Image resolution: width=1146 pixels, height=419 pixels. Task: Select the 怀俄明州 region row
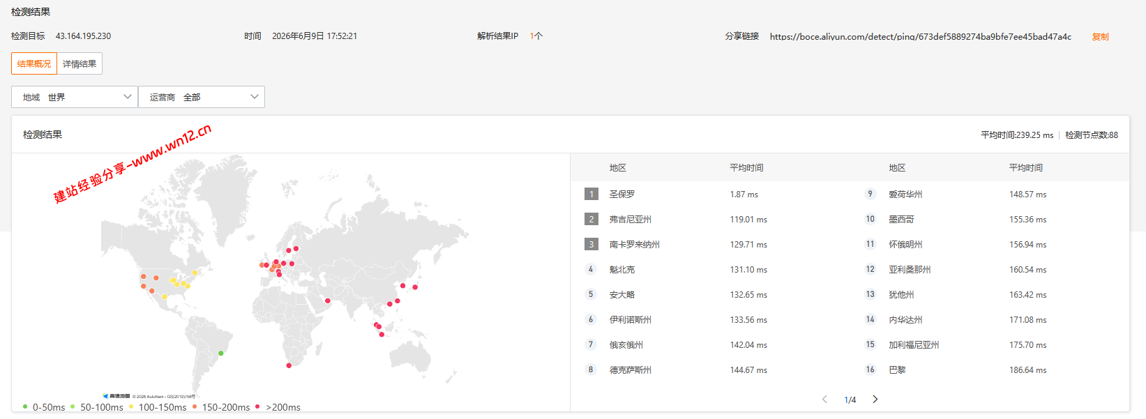(x=990, y=245)
